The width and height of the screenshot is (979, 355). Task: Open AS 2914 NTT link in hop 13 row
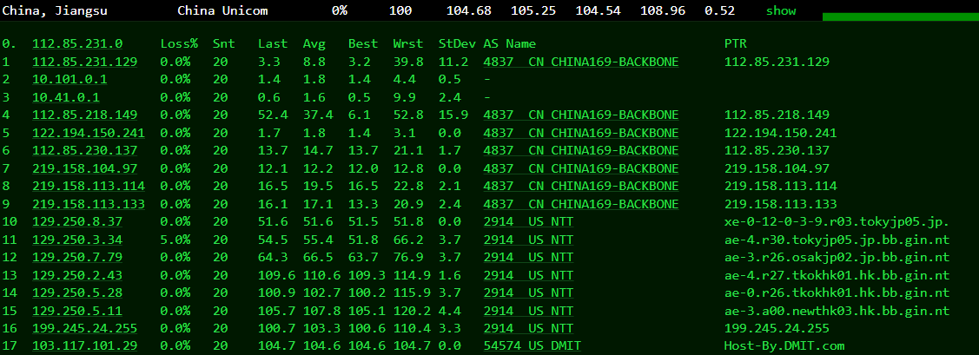(x=528, y=275)
